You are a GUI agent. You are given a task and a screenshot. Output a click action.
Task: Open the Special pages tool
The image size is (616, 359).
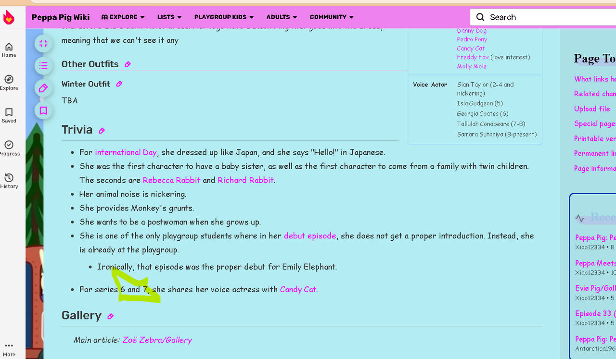coord(595,124)
